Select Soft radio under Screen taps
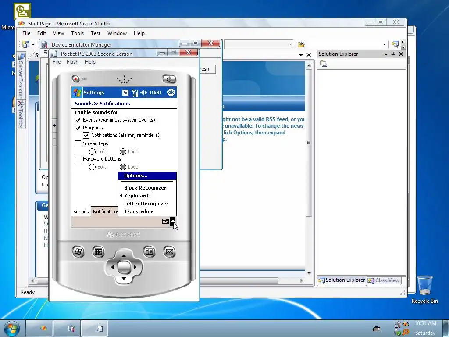This screenshot has width=449, height=337. 92,151
